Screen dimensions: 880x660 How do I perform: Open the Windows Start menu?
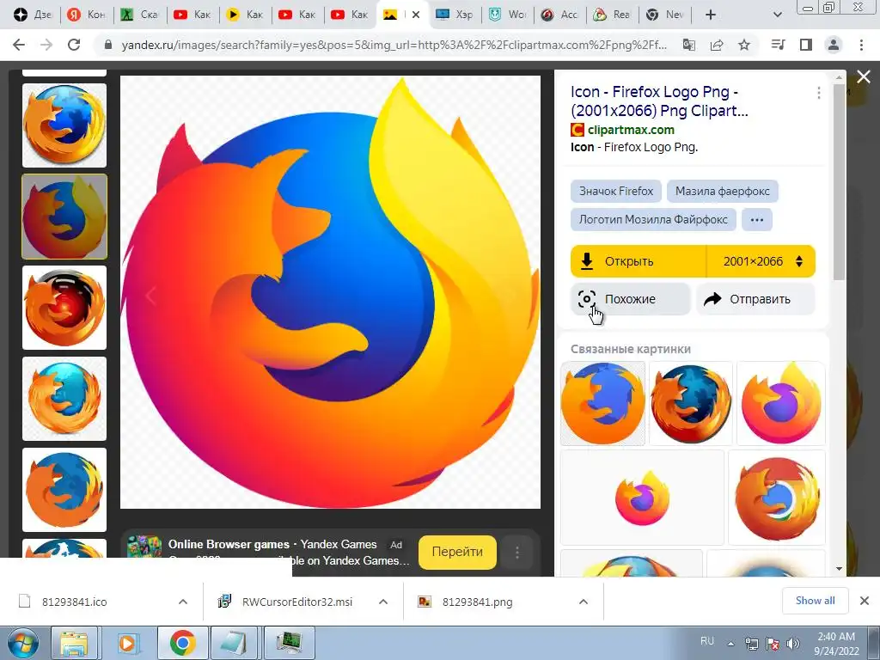pyautogui.click(x=22, y=643)
